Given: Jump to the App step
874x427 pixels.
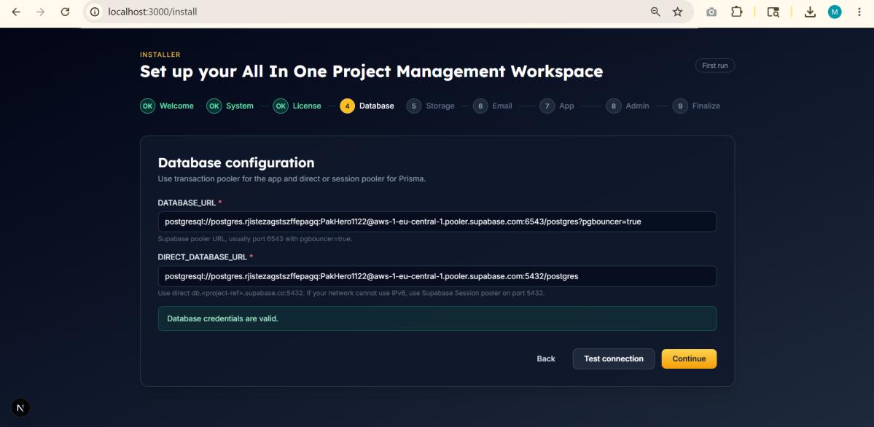Looking at the screenshot, I should [x=557, y=106].
